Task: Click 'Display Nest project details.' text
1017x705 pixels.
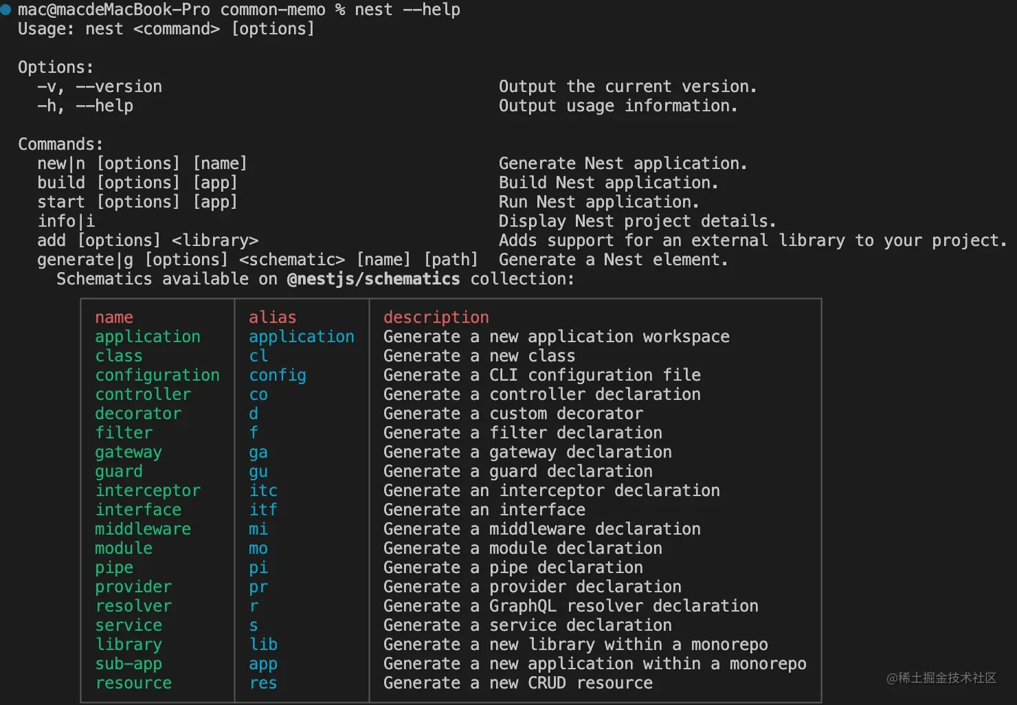Action: pyautogui.click(x=637, y=221)
